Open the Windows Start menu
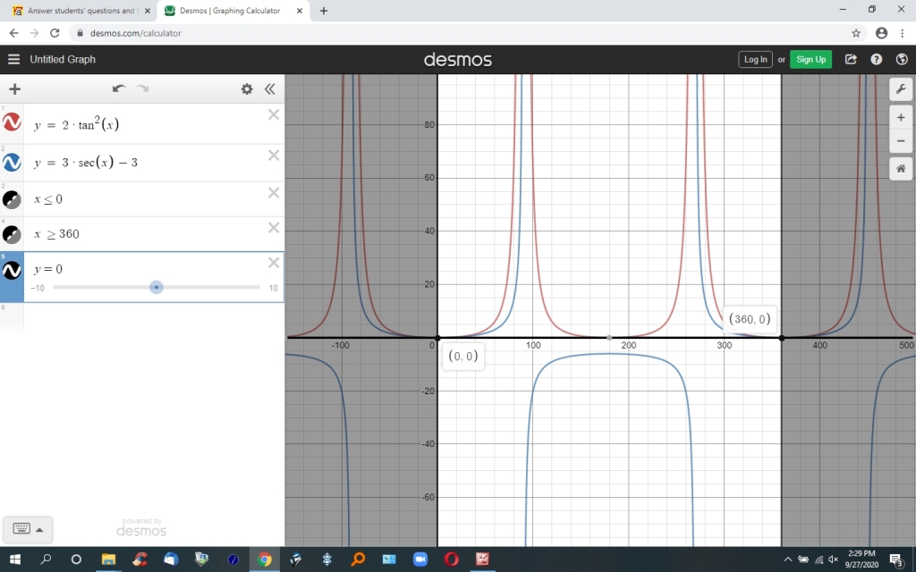The image size is (916, 572). 14,559
